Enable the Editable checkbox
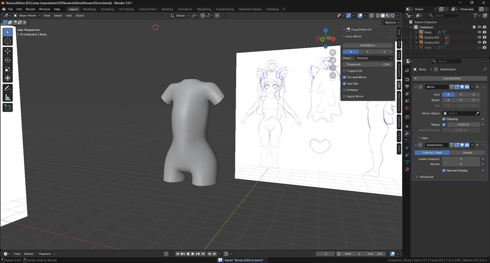The height and width of the screenshot is (263, 490). pos(344,90)
